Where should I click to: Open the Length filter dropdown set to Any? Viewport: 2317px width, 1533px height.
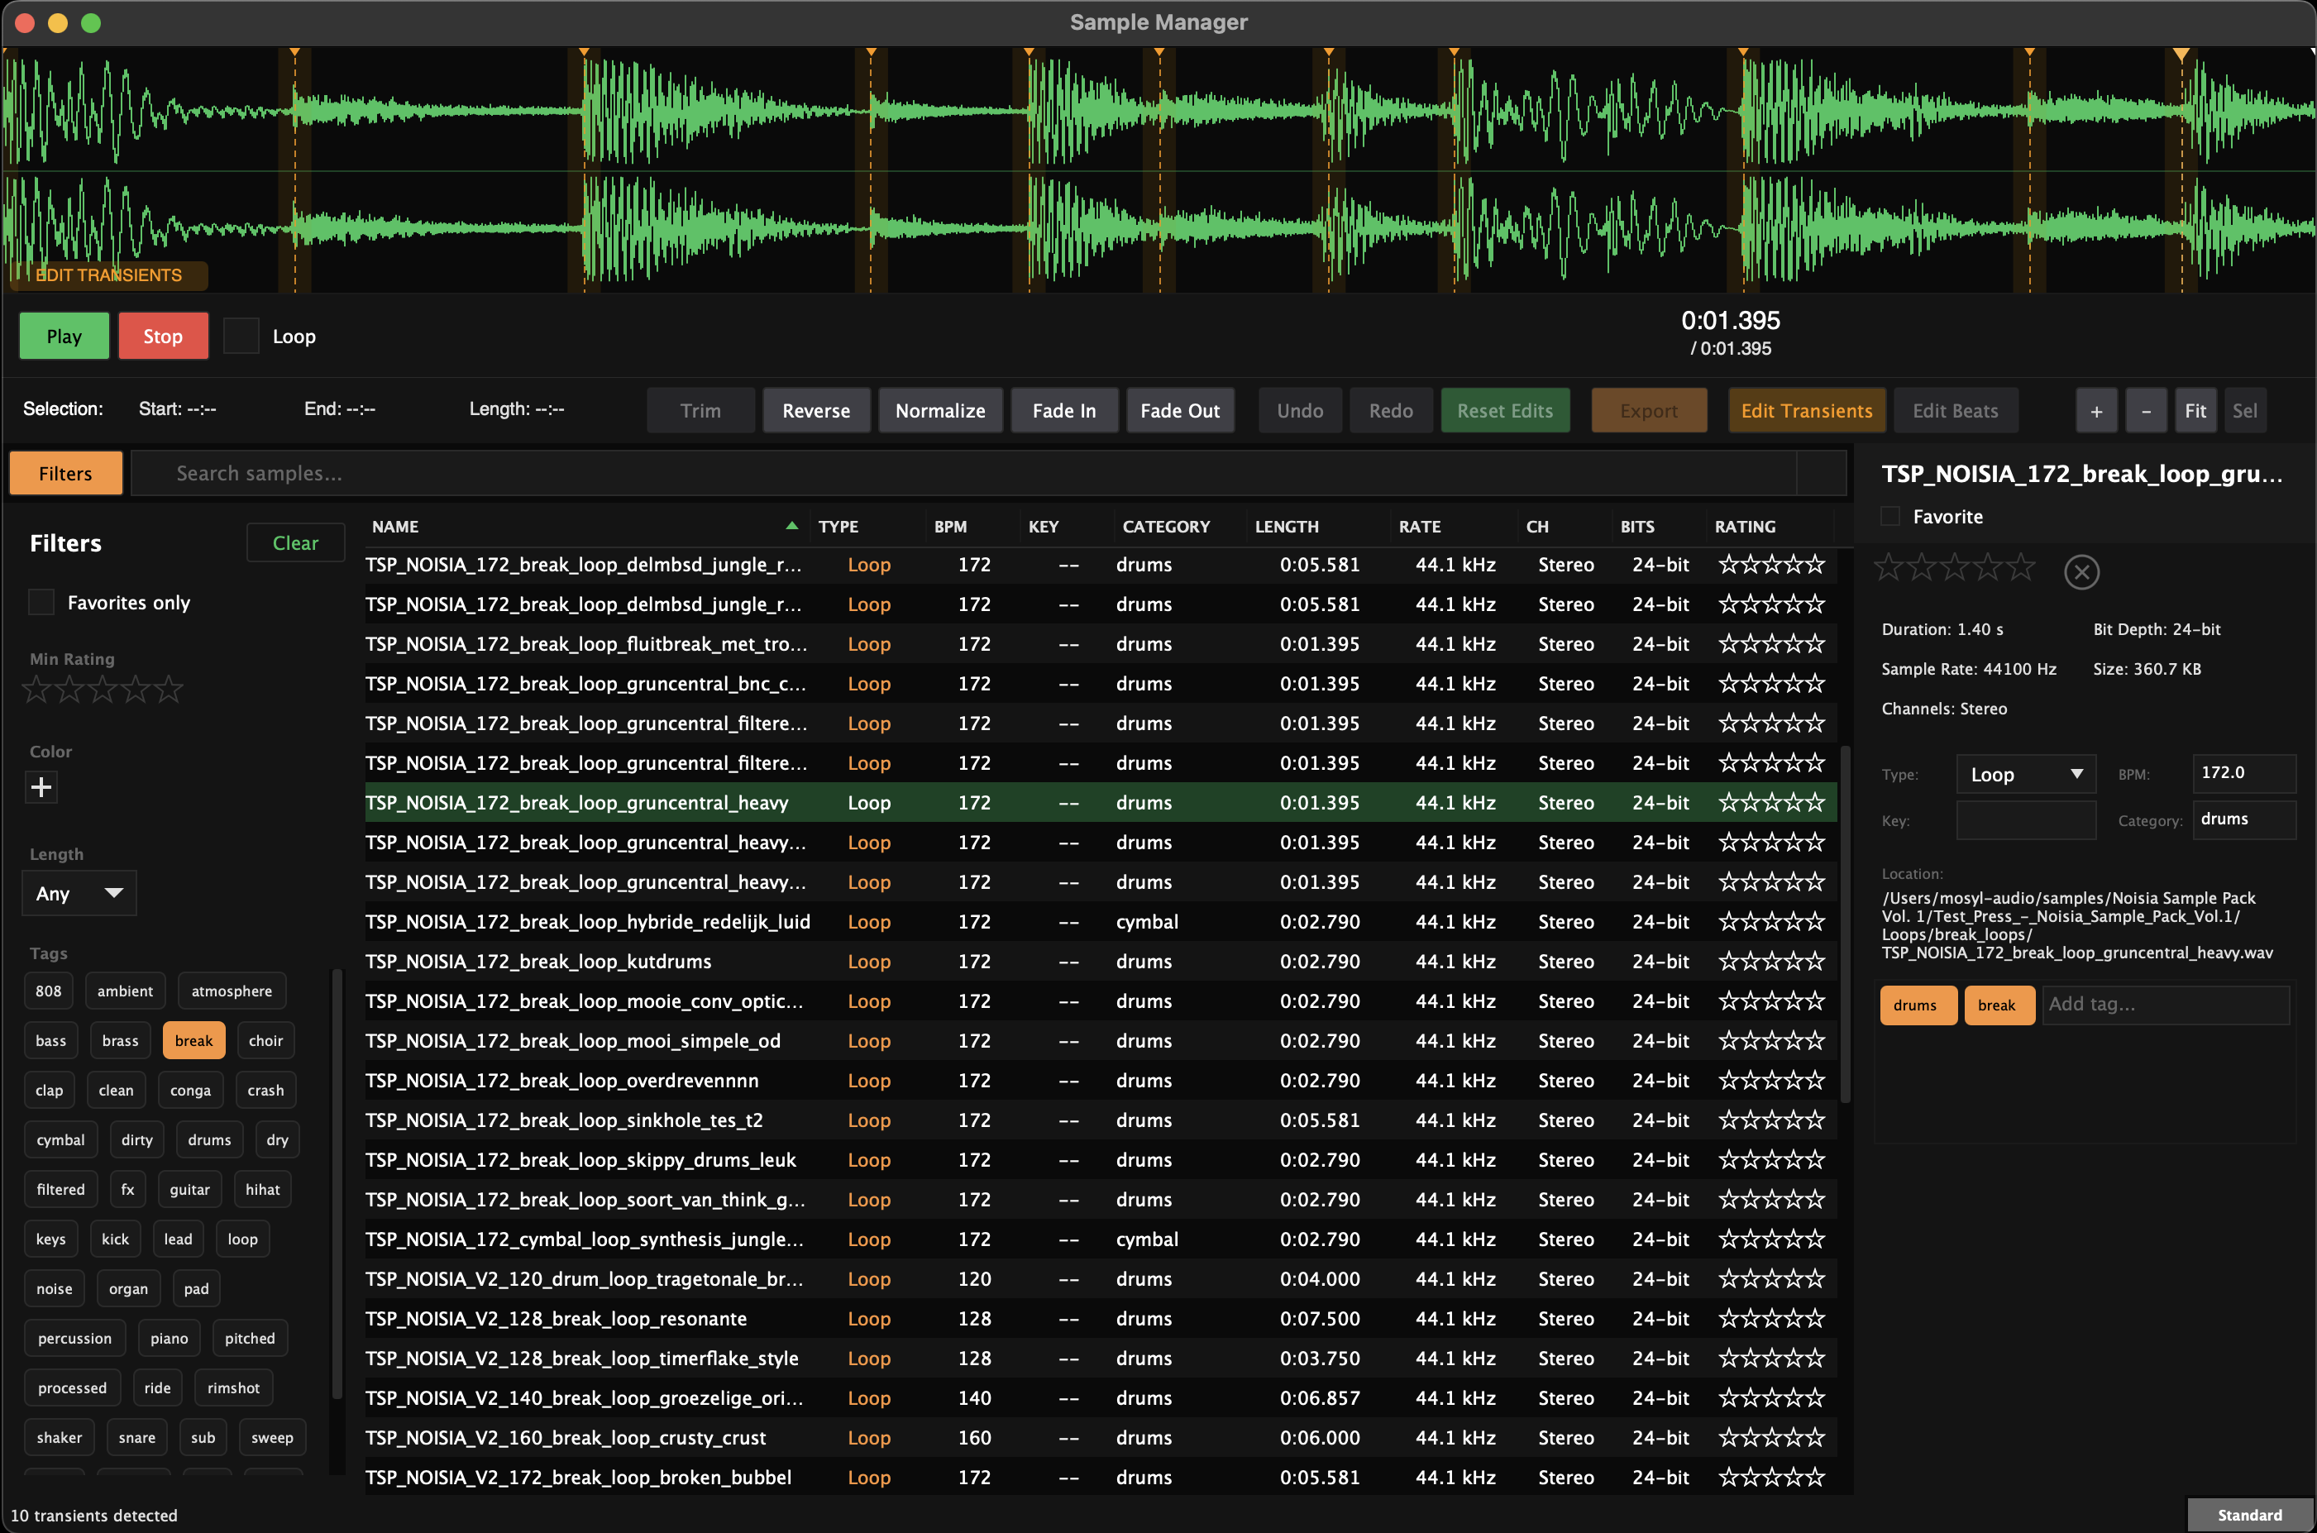pyautogui.click(x=79, y=893)
